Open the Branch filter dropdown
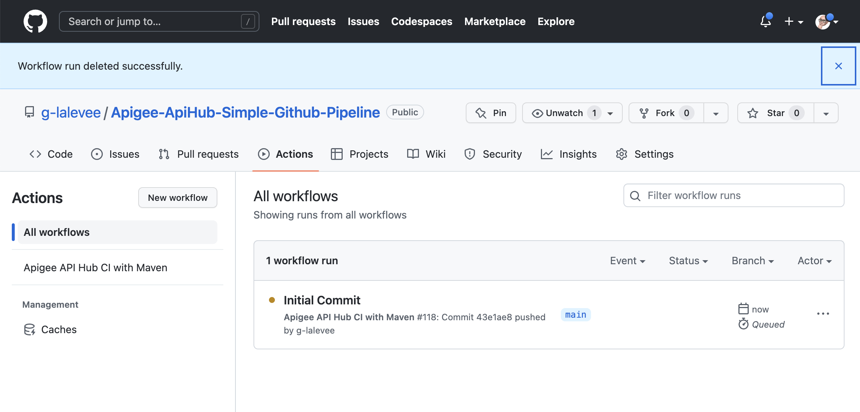This screenshot has height=412, width=860. coord(752,261)
